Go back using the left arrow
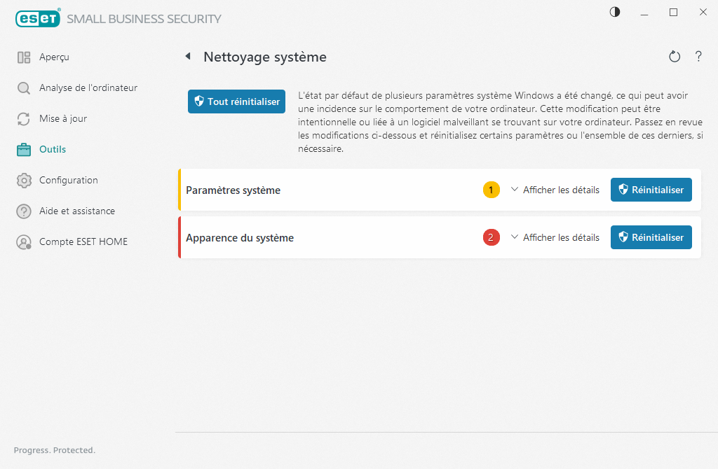 [x=188, y=57]
